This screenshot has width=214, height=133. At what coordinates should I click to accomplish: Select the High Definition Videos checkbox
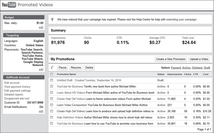tap(52, 117)
